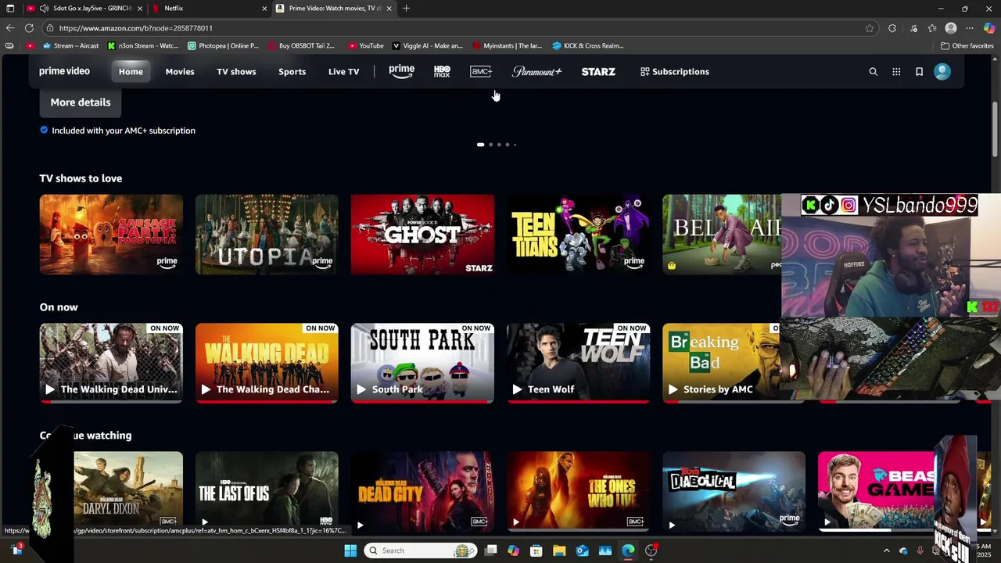Open Power Book II Ghost thumbnail

(422, 235)
